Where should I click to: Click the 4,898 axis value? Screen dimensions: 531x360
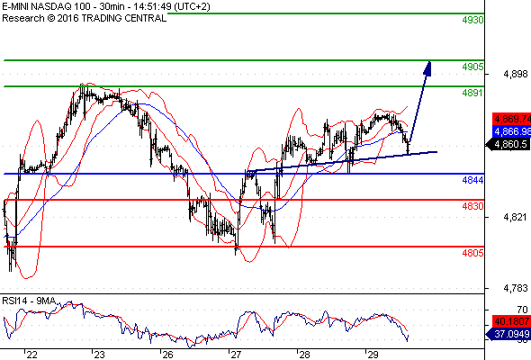tap(516, 74)
